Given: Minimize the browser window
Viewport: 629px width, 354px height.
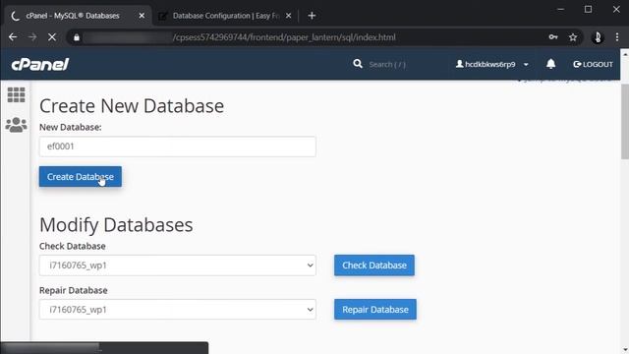Looking at the screenshot, I should (560, 9).
